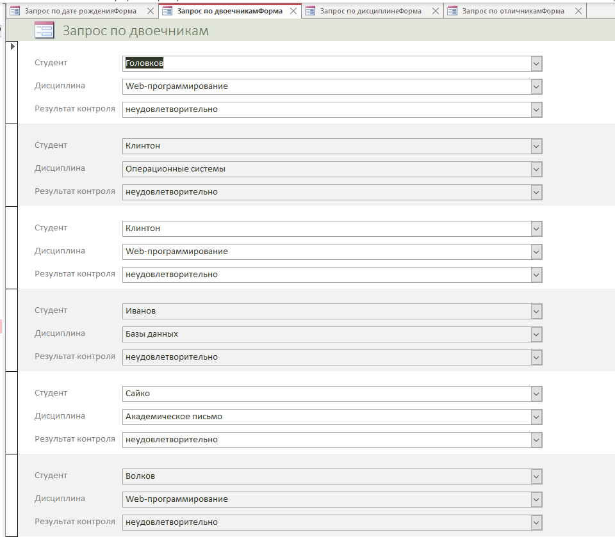Image resolution: width=615 pixels, height=537 pixels.
Task: Open Результат контроля dropdown in Сайко record
Action: coord(537,440)
